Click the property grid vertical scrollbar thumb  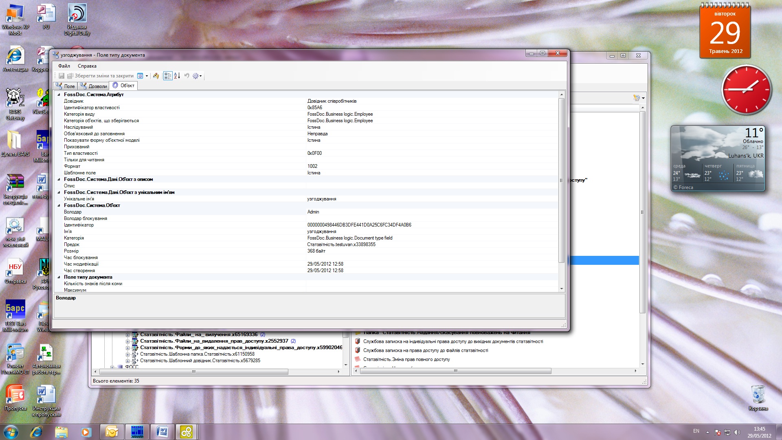click(x=561, y=180)
